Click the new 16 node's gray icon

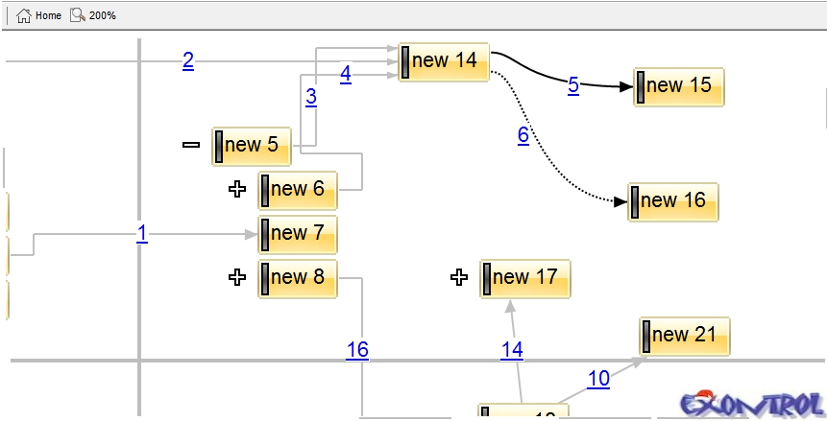[x=635, y=201]
